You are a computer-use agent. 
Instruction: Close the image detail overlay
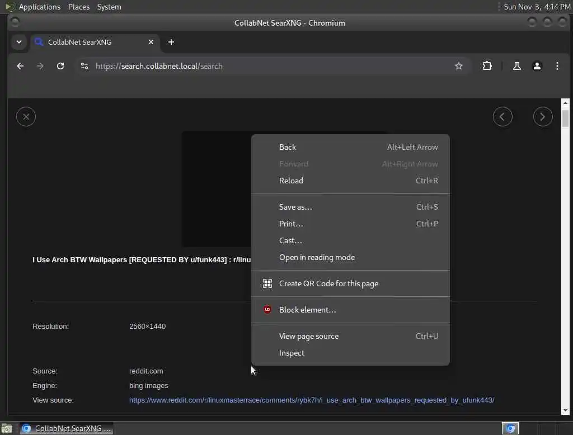(26, 117)
